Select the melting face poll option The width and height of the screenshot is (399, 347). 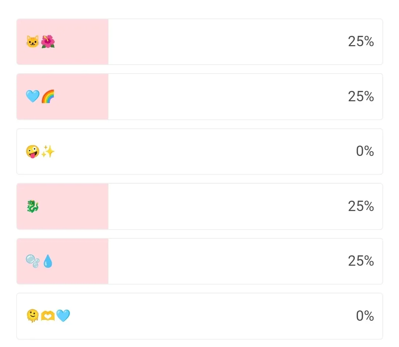tap(199, 316)
